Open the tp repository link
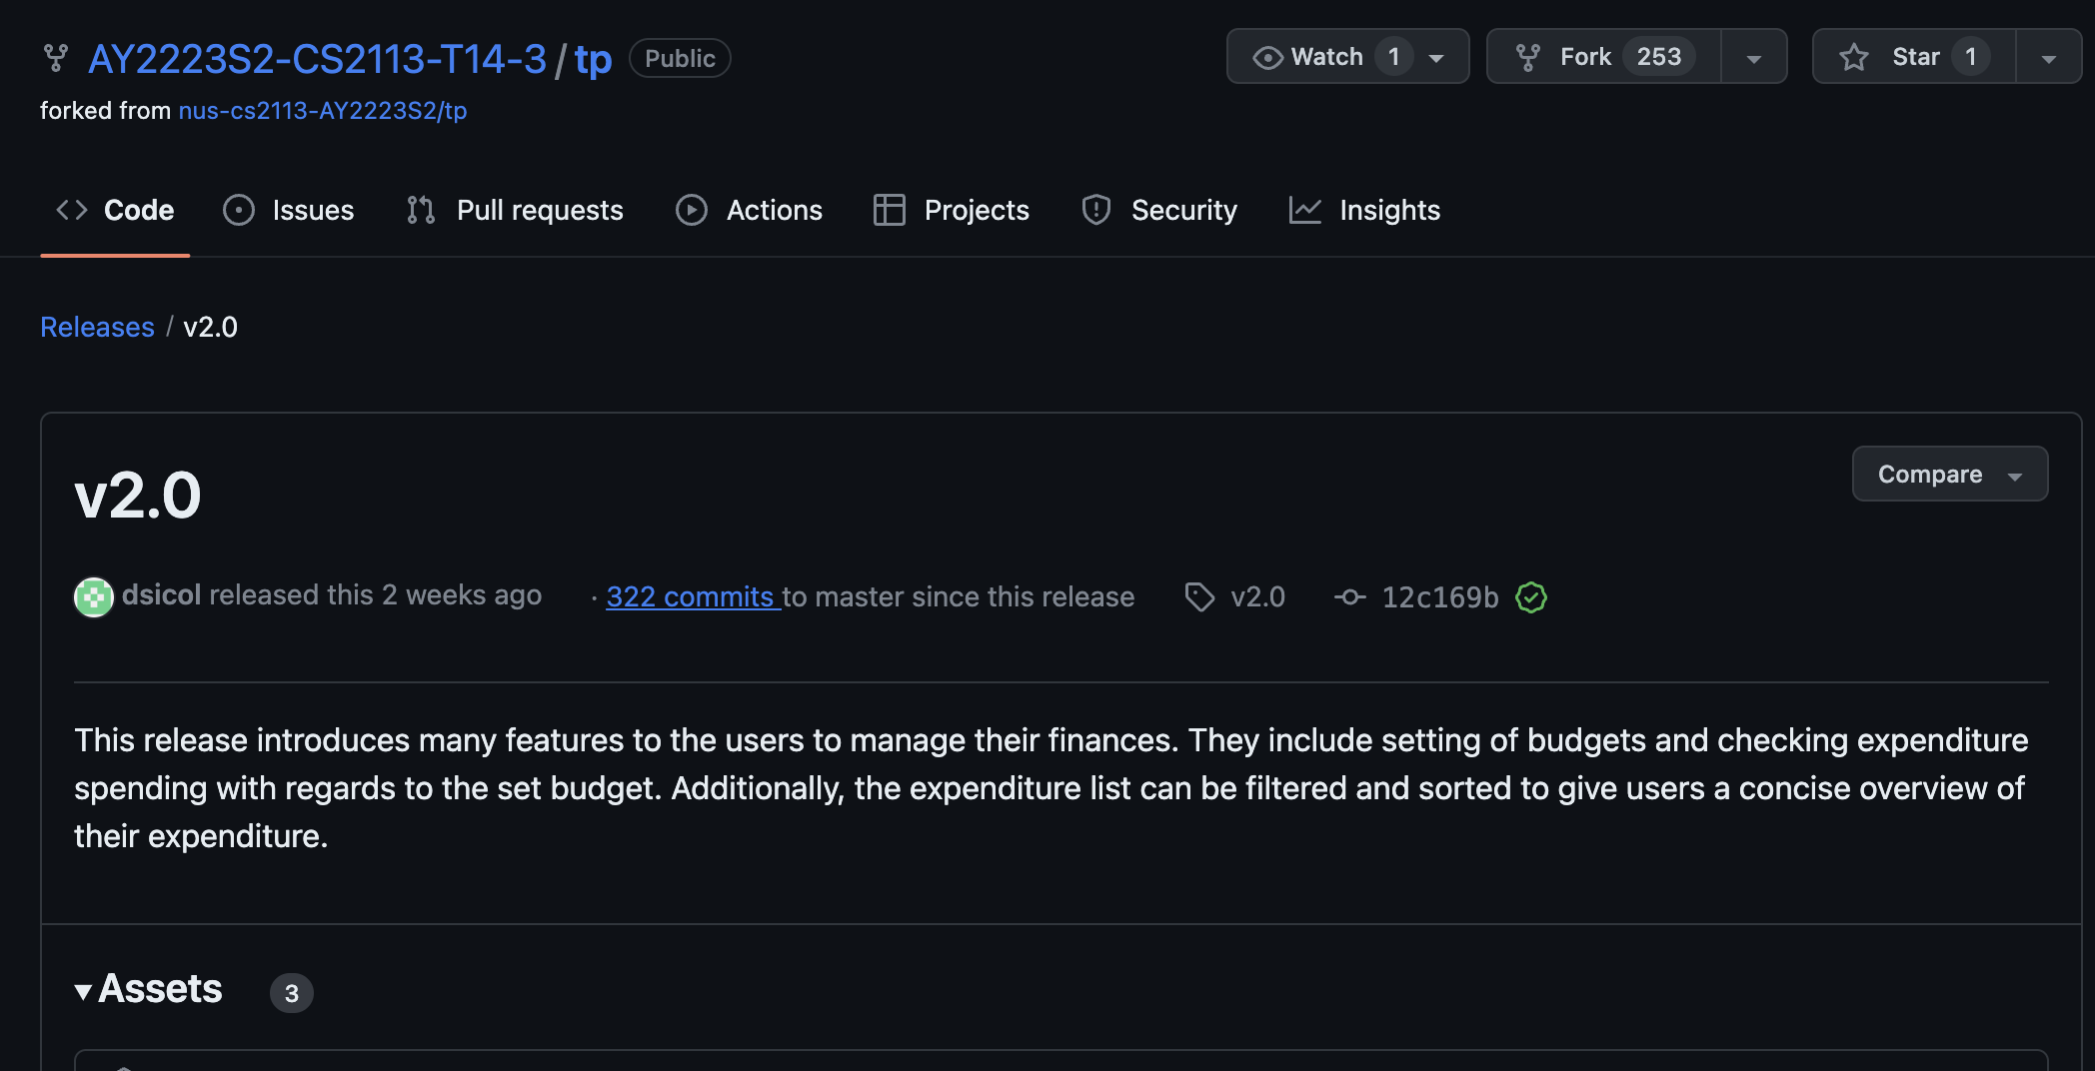 click(x=593, y=60)
